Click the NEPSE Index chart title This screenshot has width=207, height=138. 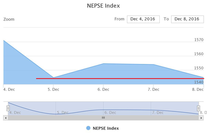[x=103, y=6]
